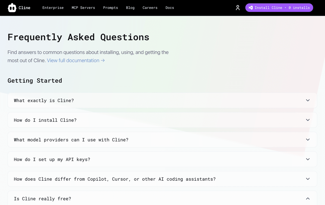Go to the Blog section
325x205 pixels.
130,8
